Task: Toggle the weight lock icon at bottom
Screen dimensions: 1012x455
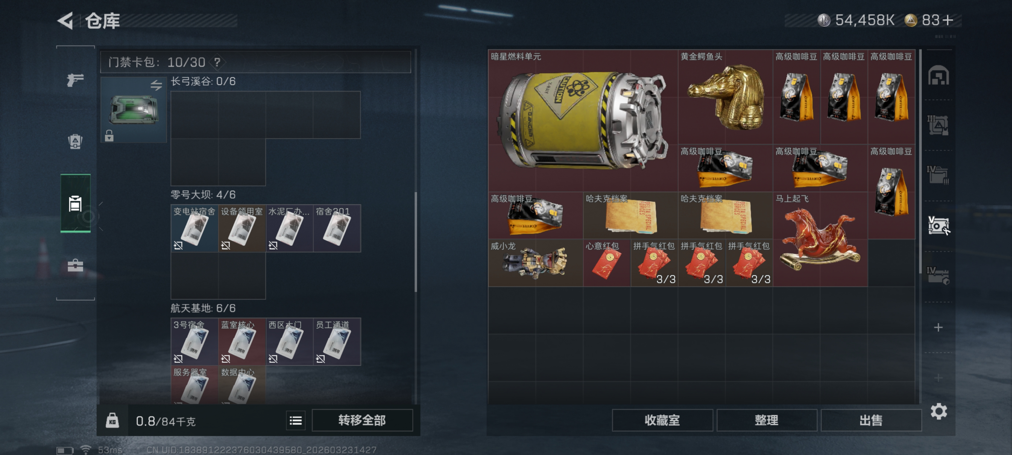Action: 112,421
